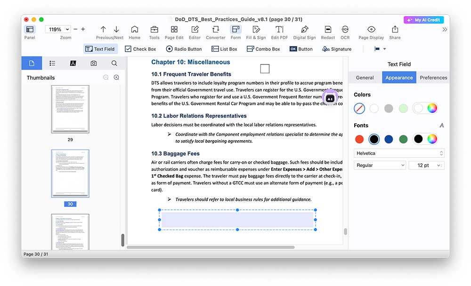Open the Fill & Sign tool
The height and width of the screenshot is (286, 471).
pyautogui.click(x=256, y=30)
